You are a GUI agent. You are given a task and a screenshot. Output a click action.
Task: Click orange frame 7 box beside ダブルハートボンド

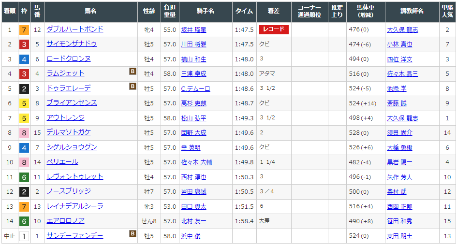24,30
